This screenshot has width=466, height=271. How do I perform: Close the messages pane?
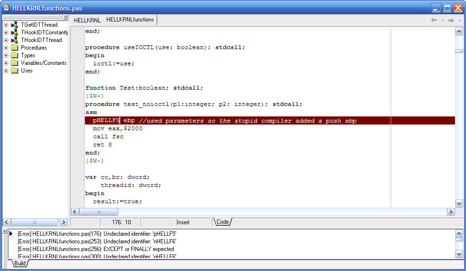tap(5, 231)
